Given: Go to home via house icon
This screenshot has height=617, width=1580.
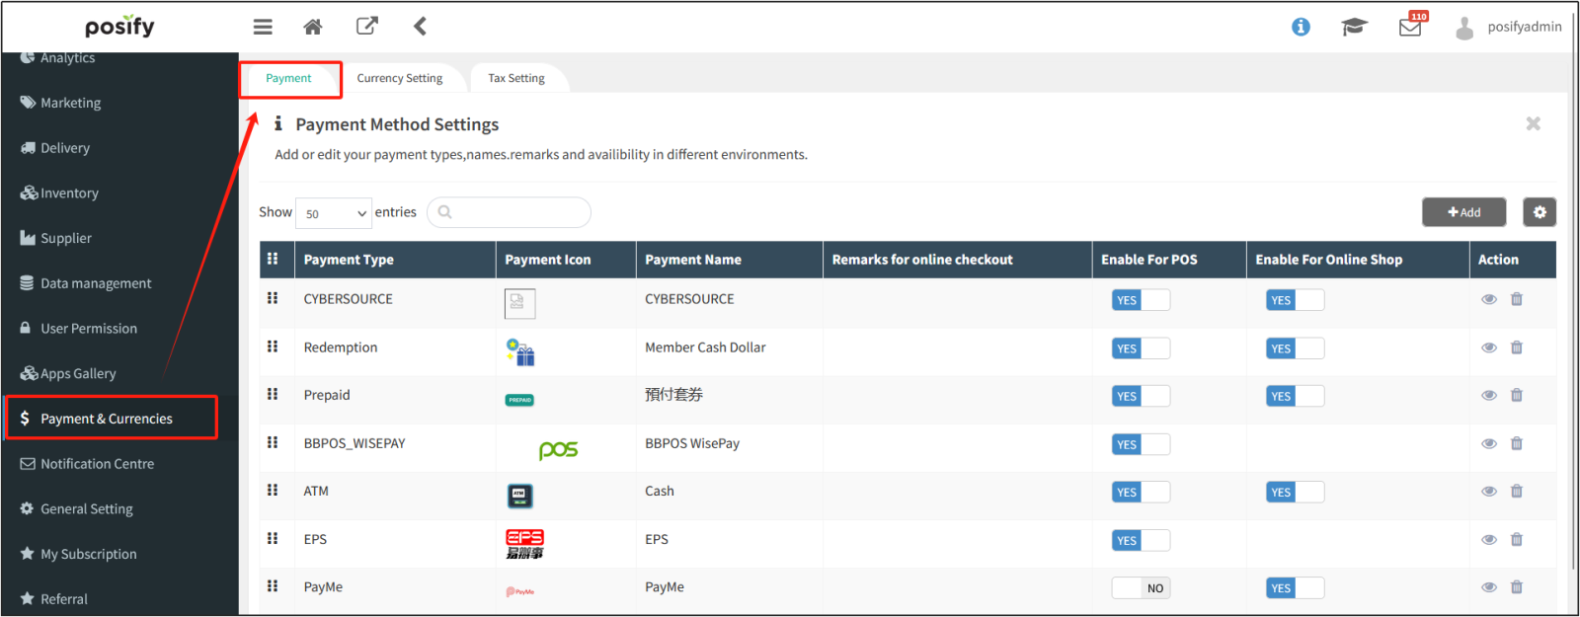Looking at the screenshot, I should (x=313, y=27).
